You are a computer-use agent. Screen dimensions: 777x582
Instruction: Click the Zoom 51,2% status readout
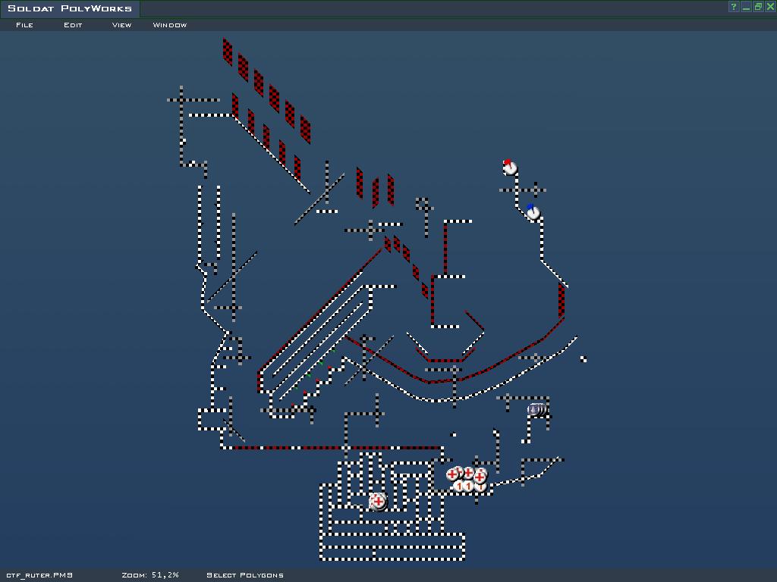tap(150, 575)
